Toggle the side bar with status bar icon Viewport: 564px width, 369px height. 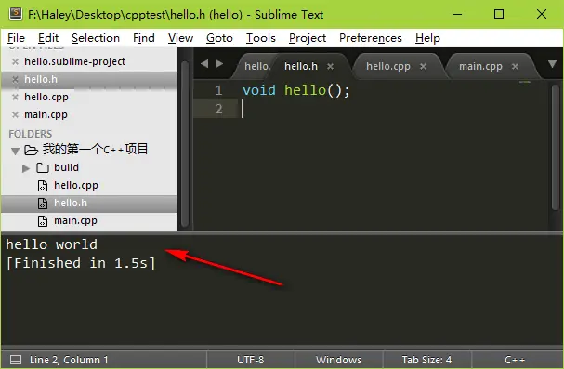[16, 360]
